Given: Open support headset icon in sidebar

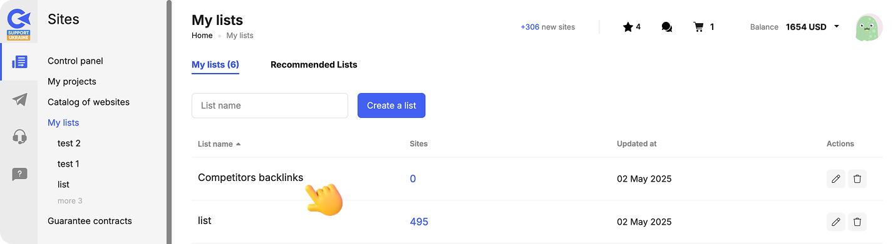Looking at the screenshot, I should click(19, 137).
